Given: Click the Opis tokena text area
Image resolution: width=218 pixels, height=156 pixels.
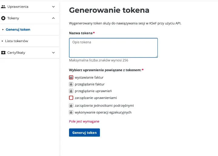Looking at the screenshot, I should pyautogui.click(x=113, y=48).
